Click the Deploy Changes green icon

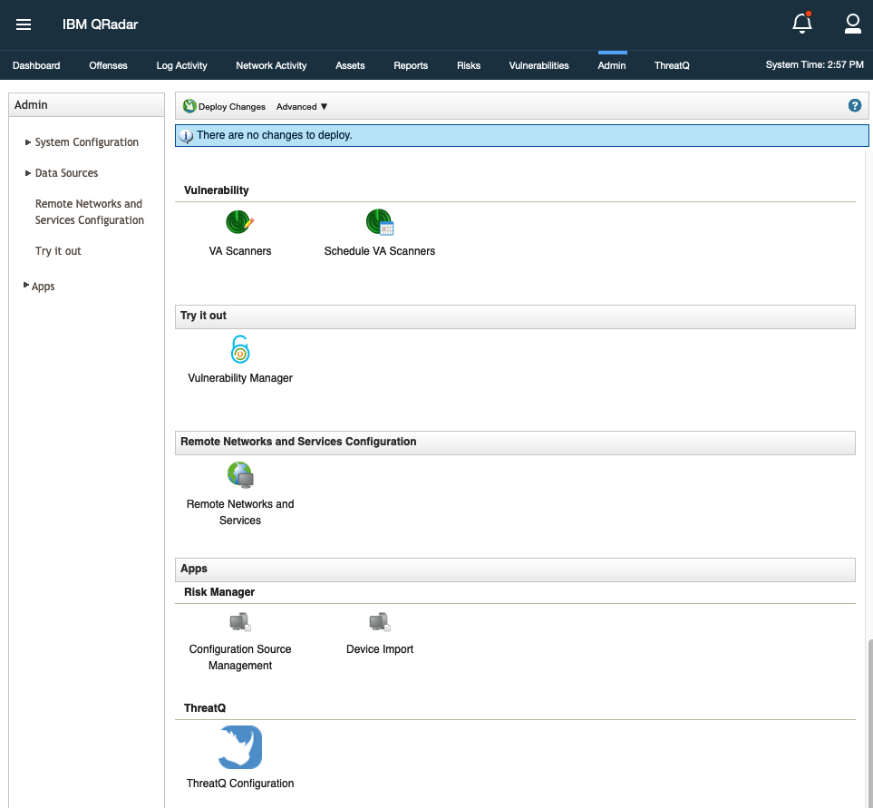tap(189, 106)
